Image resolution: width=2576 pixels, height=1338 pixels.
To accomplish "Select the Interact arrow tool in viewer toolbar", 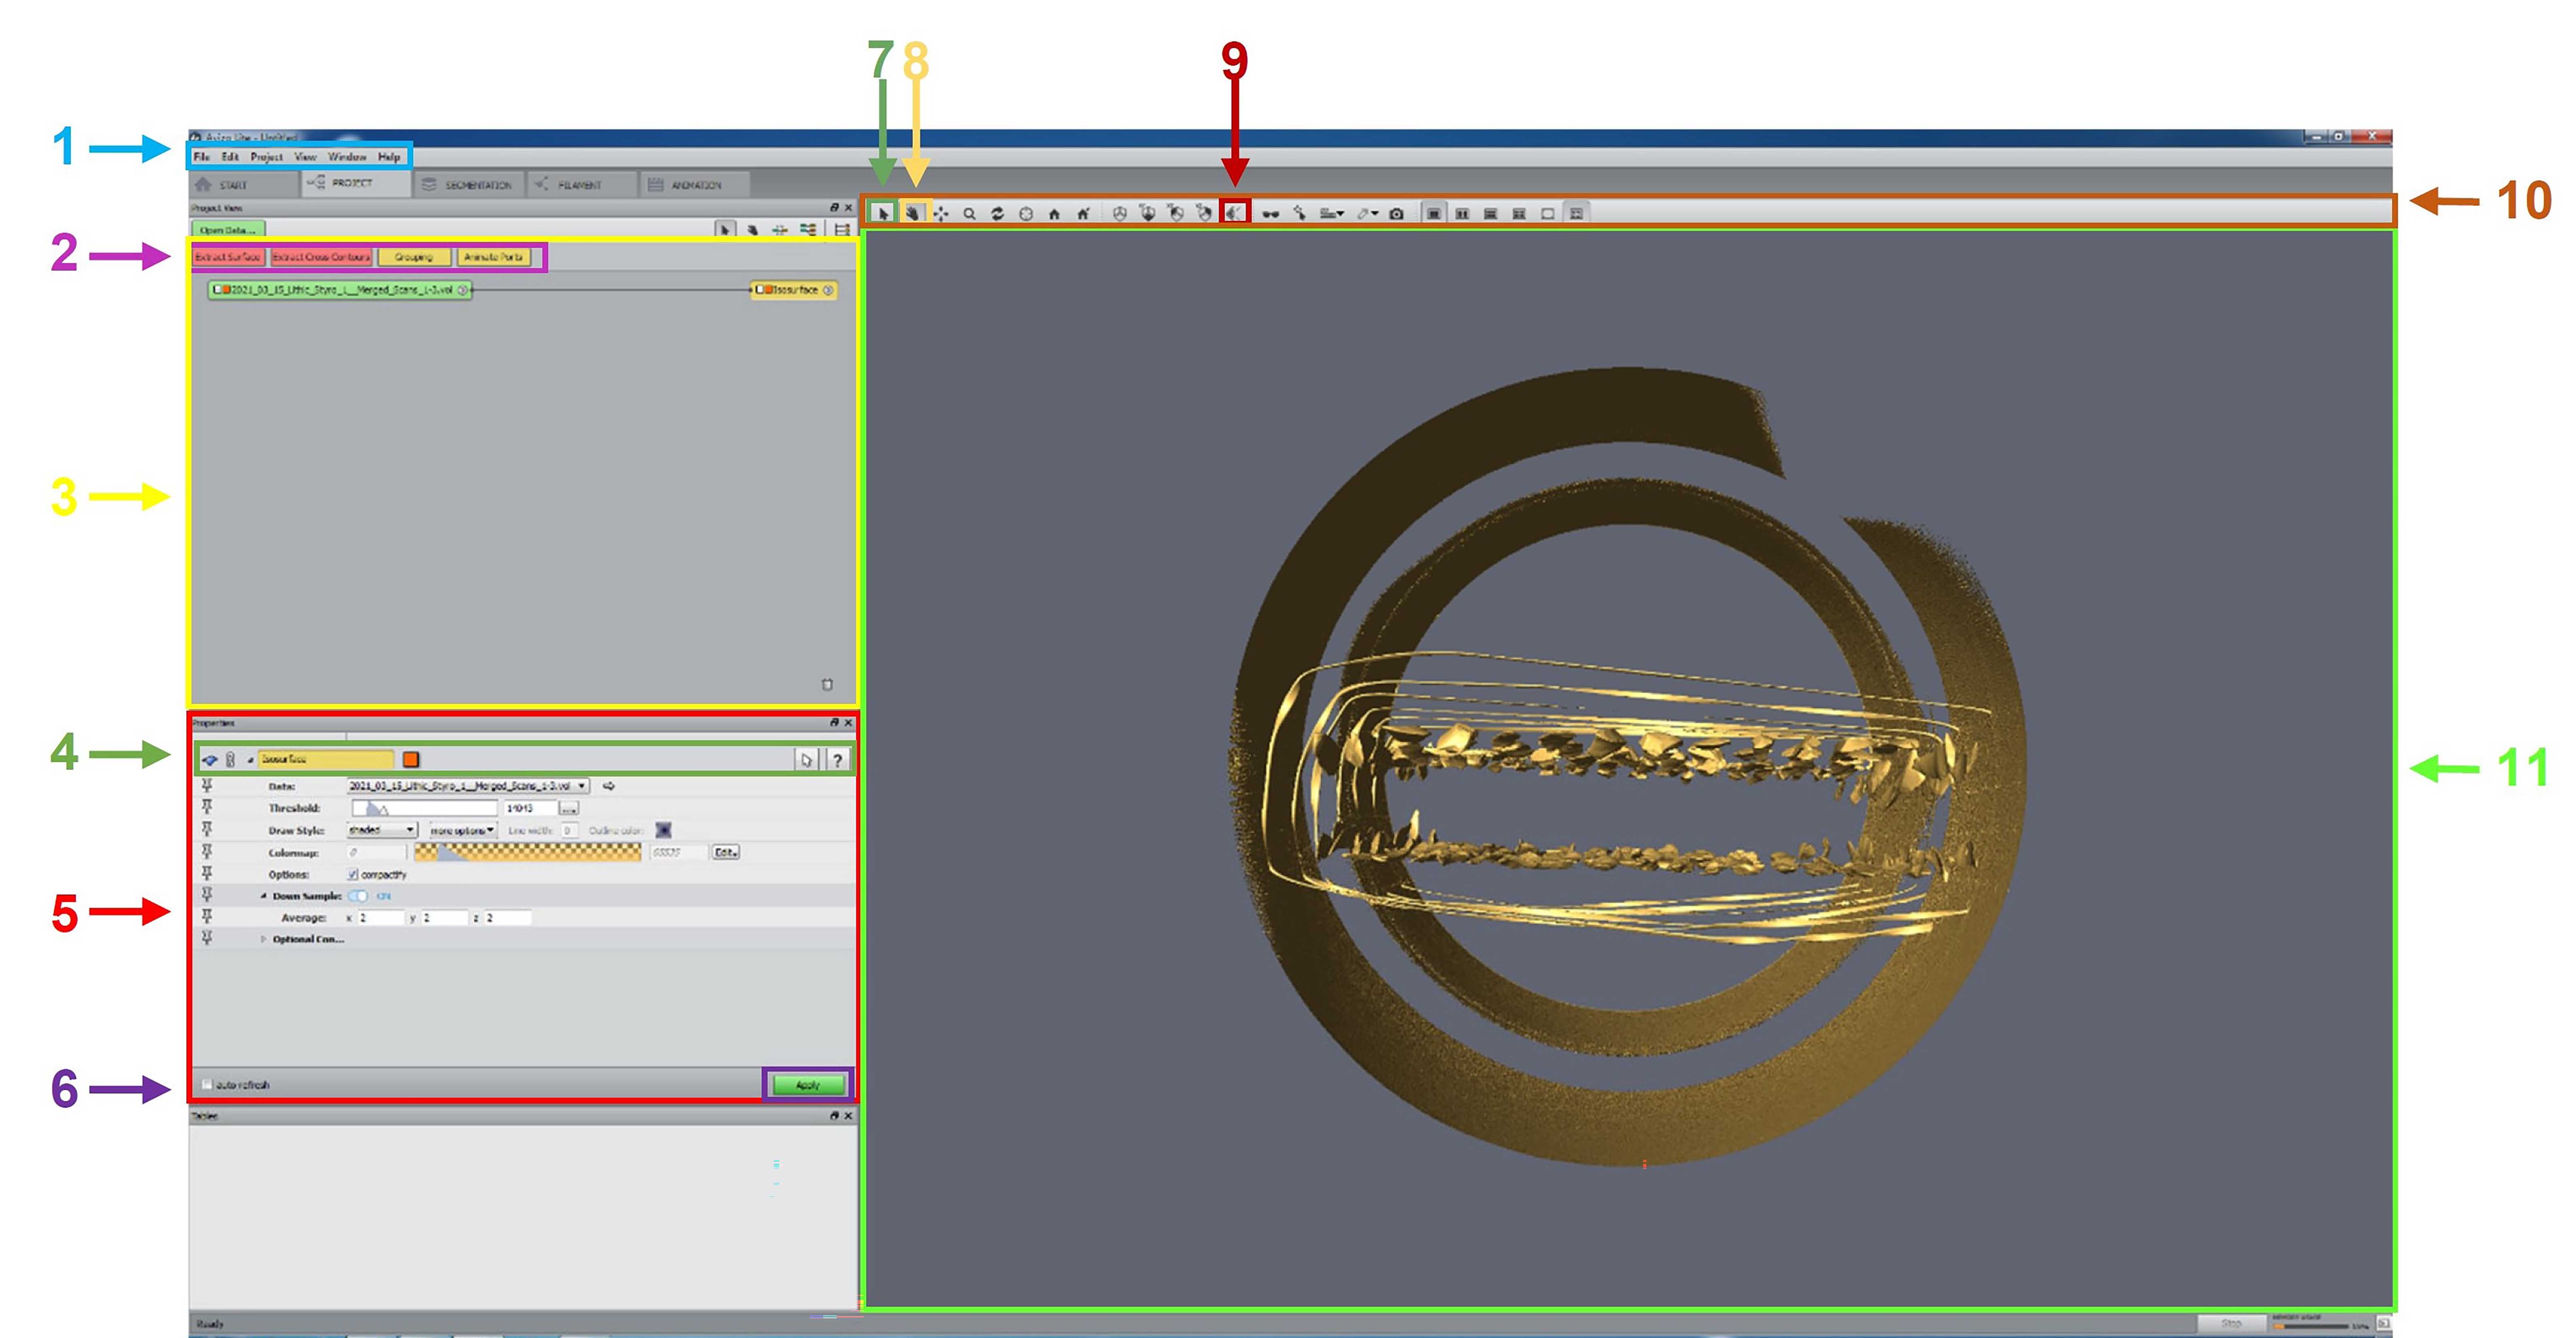I will click(883, 213).
